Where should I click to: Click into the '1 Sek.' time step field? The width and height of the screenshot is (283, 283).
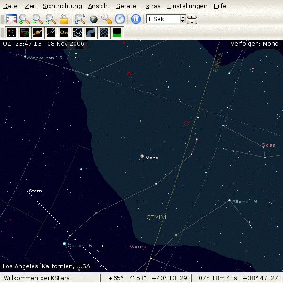pos(162,19)
